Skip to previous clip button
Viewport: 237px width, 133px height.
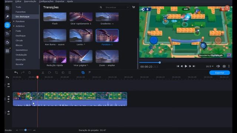pyautogui.click(x=178, y=66)
